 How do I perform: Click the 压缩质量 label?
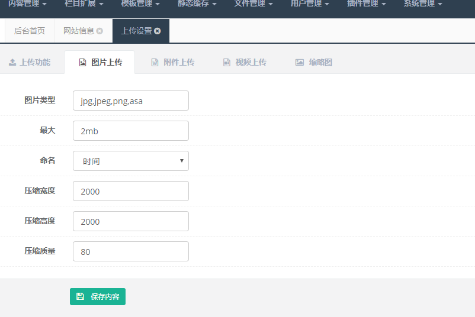(x=40, y=251)
